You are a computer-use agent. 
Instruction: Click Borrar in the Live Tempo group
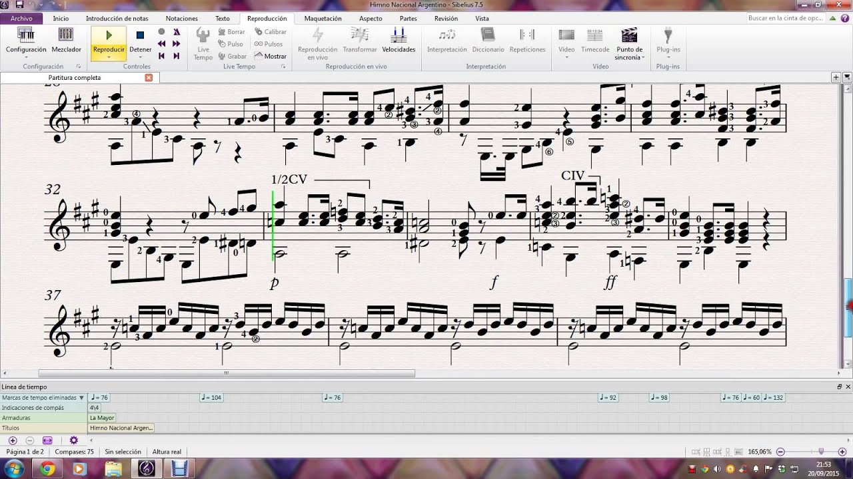tap(232, 32)
